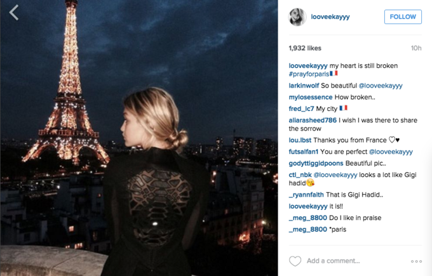The width and height of the screenshot is (432, 276).
Task: Open the @looveekayyy mention in futsalfan1's comment
Action: 391,152
